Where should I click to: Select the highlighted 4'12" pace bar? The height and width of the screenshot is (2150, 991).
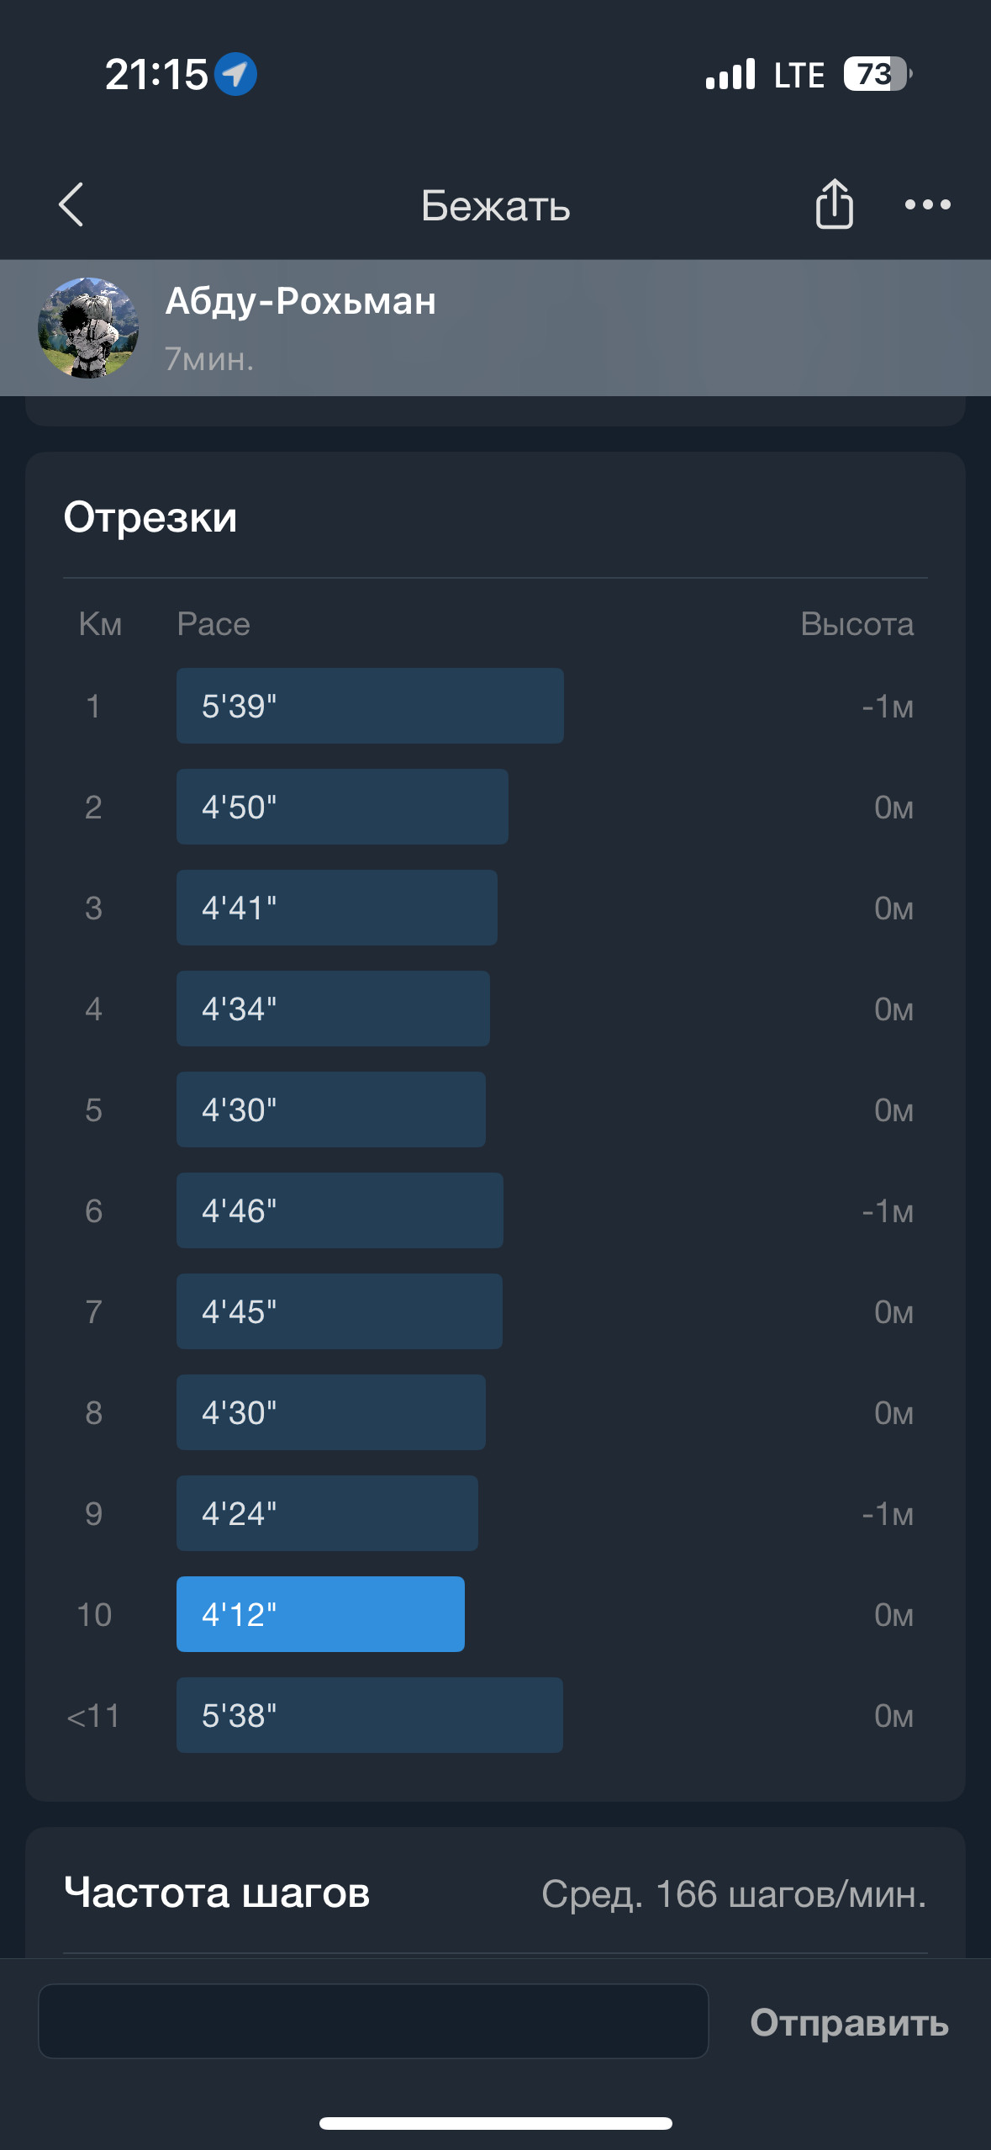tap(320, 1614)
